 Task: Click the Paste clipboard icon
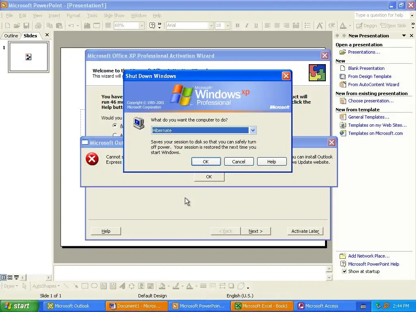(x=59, y=26)
